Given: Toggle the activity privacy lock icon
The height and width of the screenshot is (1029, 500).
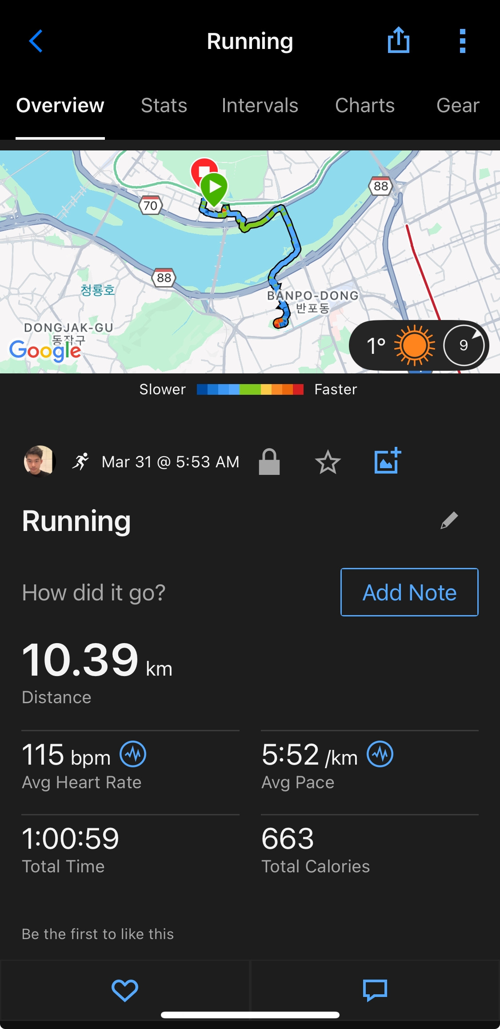Looking at the screenshot, I should pyautogui.click(x=269, y=462).
